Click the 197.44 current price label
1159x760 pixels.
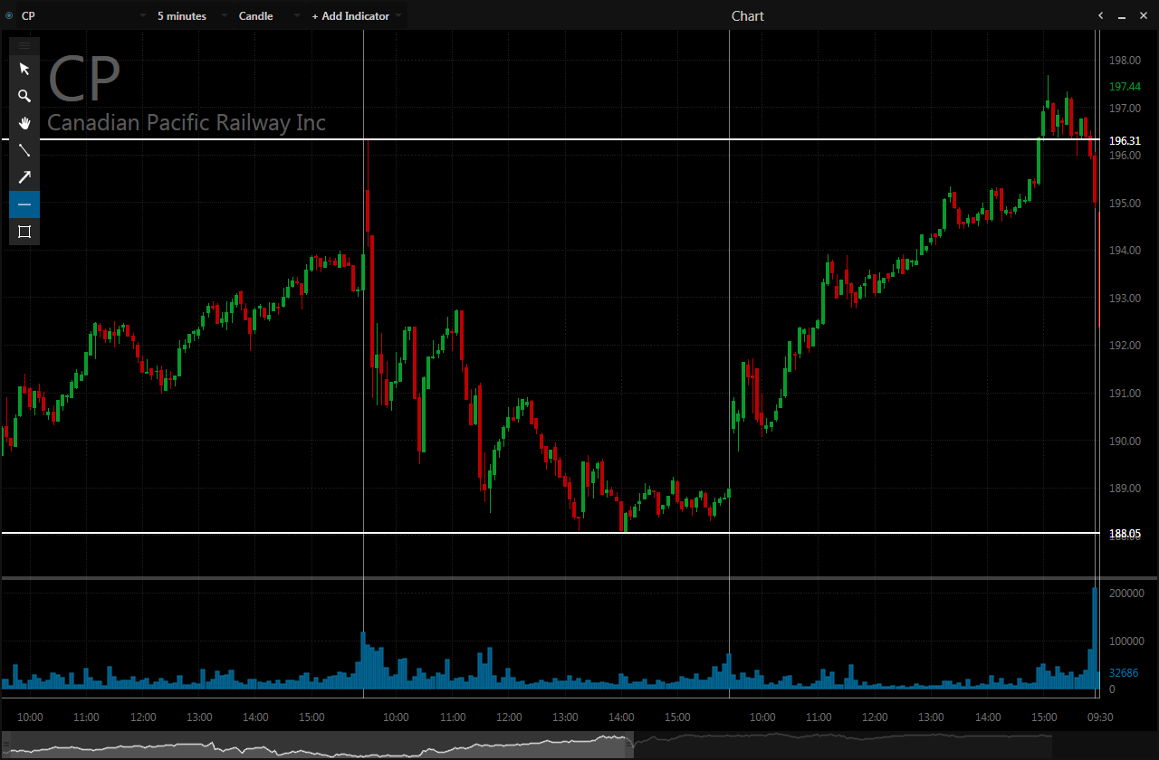click(x=1125, y=87)
